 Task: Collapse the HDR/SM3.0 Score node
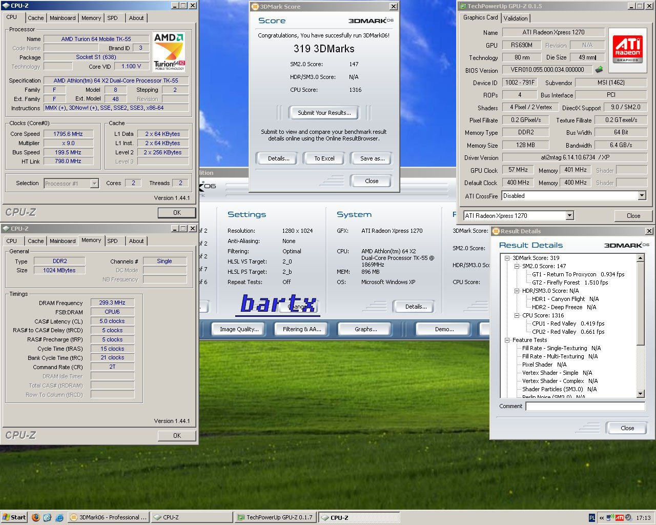pos(517,291)
